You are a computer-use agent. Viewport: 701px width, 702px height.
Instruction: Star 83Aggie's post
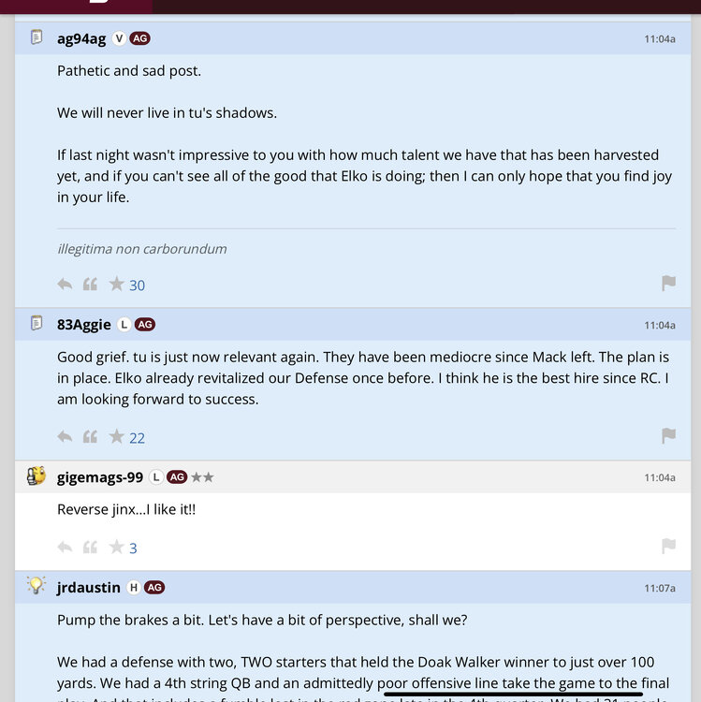click(x=116, y=436)
